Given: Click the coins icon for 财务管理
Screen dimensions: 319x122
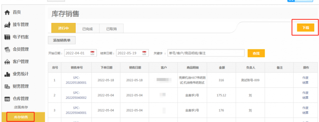Looking at the screenshot, I should [x=7, y=87].
